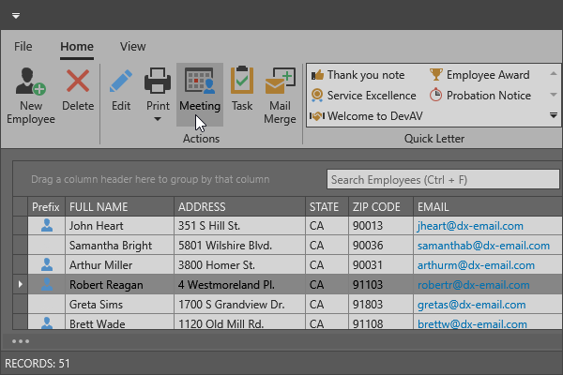Sort by the STATE column header
The width and height of the screenshot is (563, 375).
coord(327,206)
